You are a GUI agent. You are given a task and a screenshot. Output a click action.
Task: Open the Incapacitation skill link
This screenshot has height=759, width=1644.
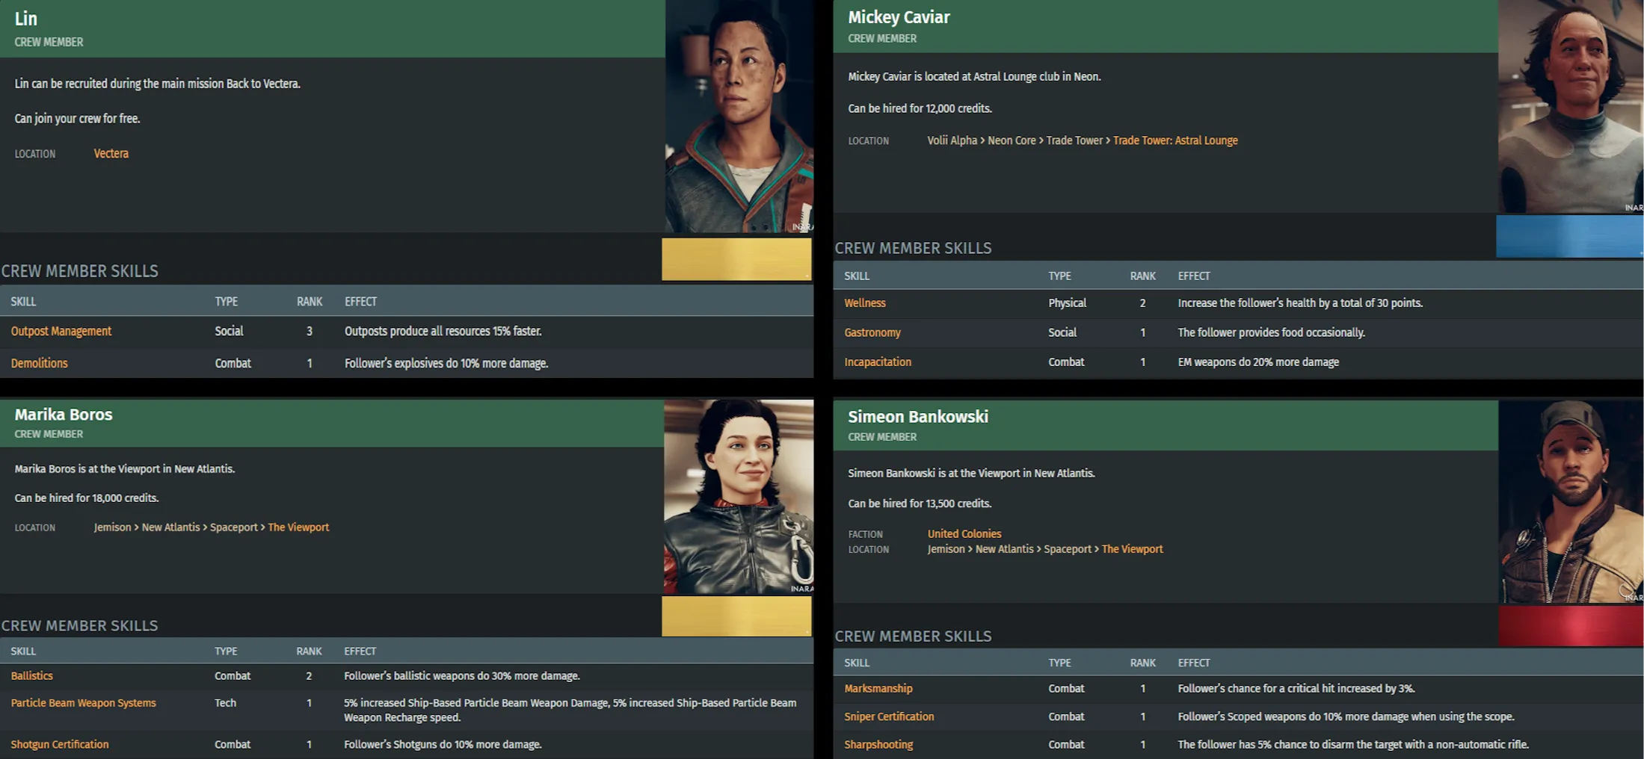point(877,362)
